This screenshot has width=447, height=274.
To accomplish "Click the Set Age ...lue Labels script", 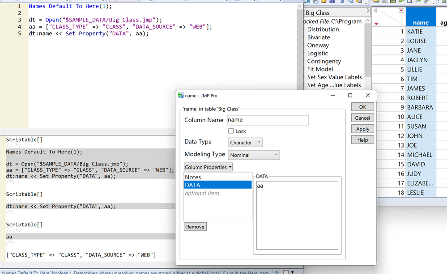I will tap(334, 85).
